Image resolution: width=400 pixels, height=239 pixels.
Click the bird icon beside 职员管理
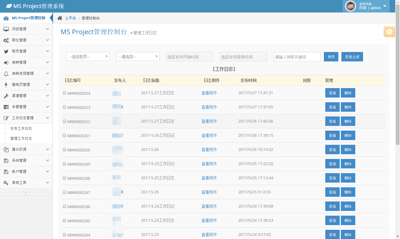(x=6, y=51)
